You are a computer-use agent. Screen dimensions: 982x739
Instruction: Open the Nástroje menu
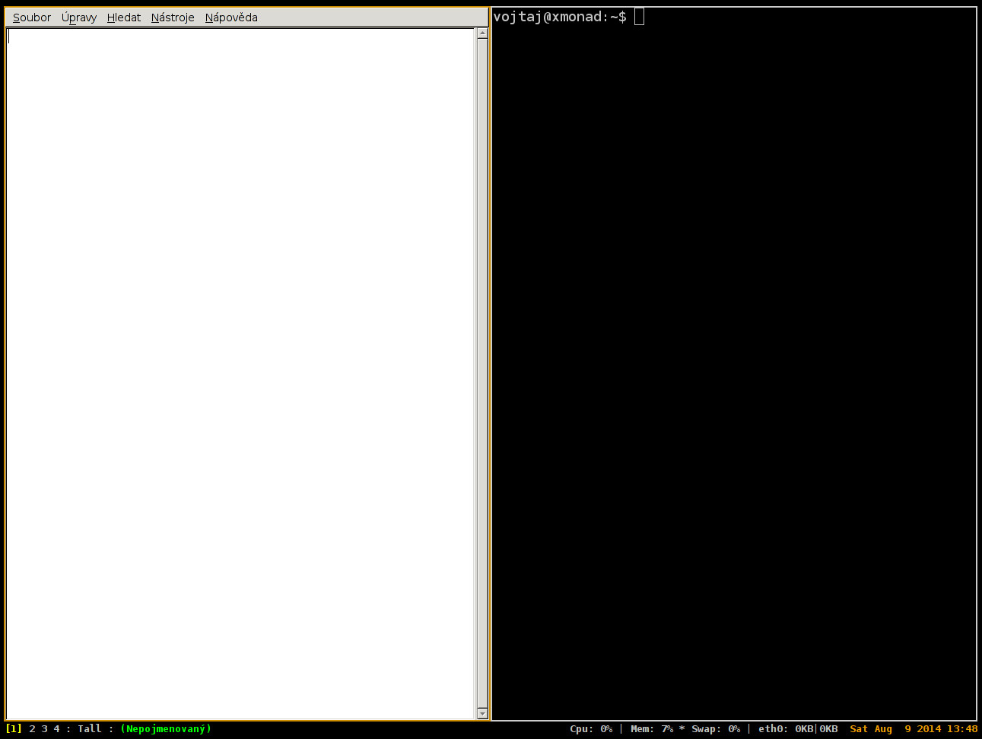click(173, 17)
